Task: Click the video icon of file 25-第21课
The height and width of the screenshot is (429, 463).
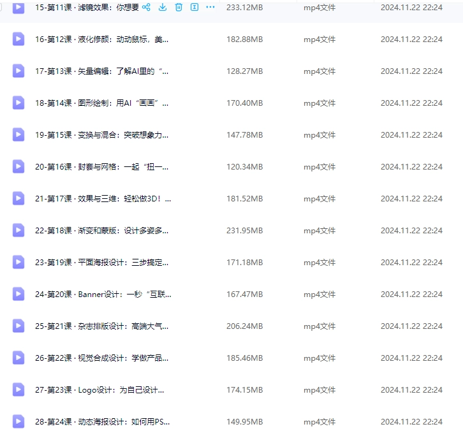Action: [18, 326]
